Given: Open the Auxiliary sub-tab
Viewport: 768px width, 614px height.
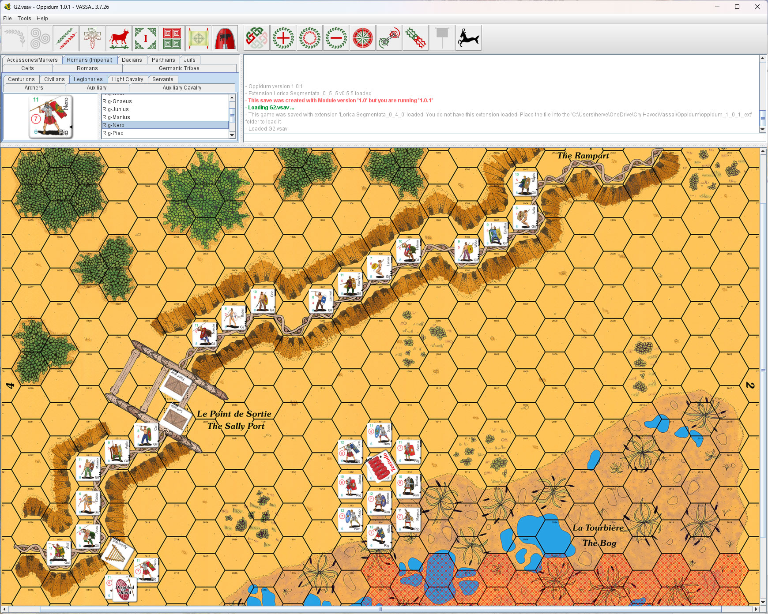Looking at the screenshot, I should (x=97, y=88).
